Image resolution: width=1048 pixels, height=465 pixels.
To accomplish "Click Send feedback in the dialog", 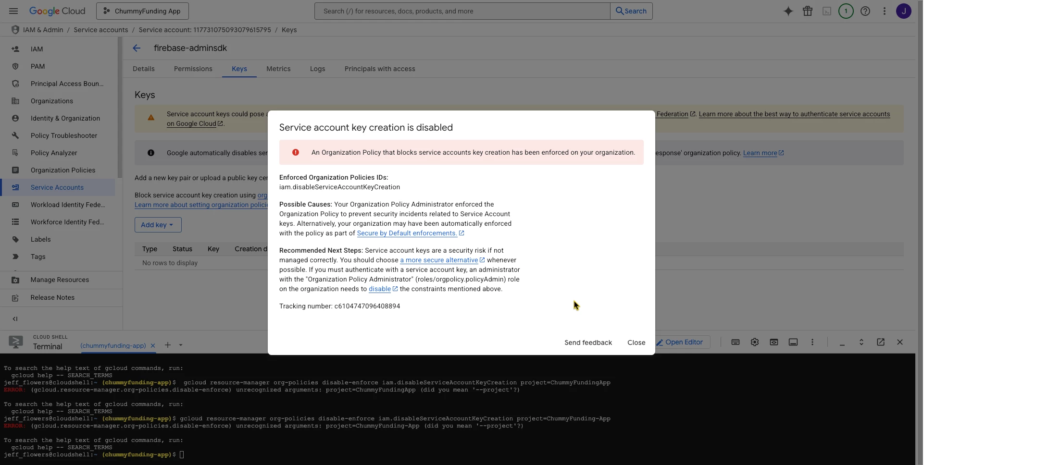I will click(588, 343).
